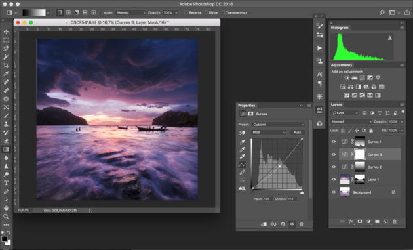413x250 pixels.
Task: Create a new group in Layers panel
Action: coord(377,222)
